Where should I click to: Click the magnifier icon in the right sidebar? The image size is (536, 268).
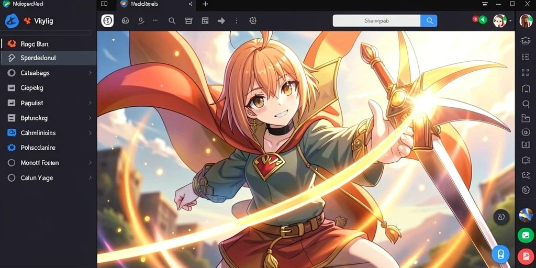coord(526,104)
